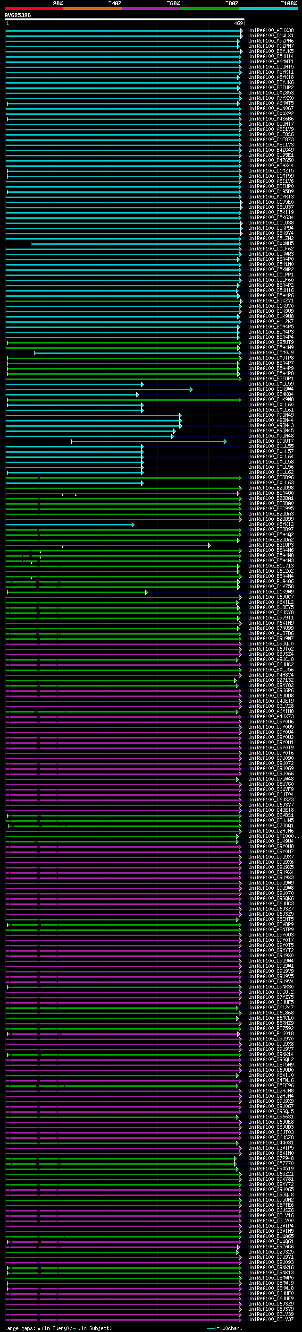Click the cyan ~100% identity legend segment

[268, 9]
